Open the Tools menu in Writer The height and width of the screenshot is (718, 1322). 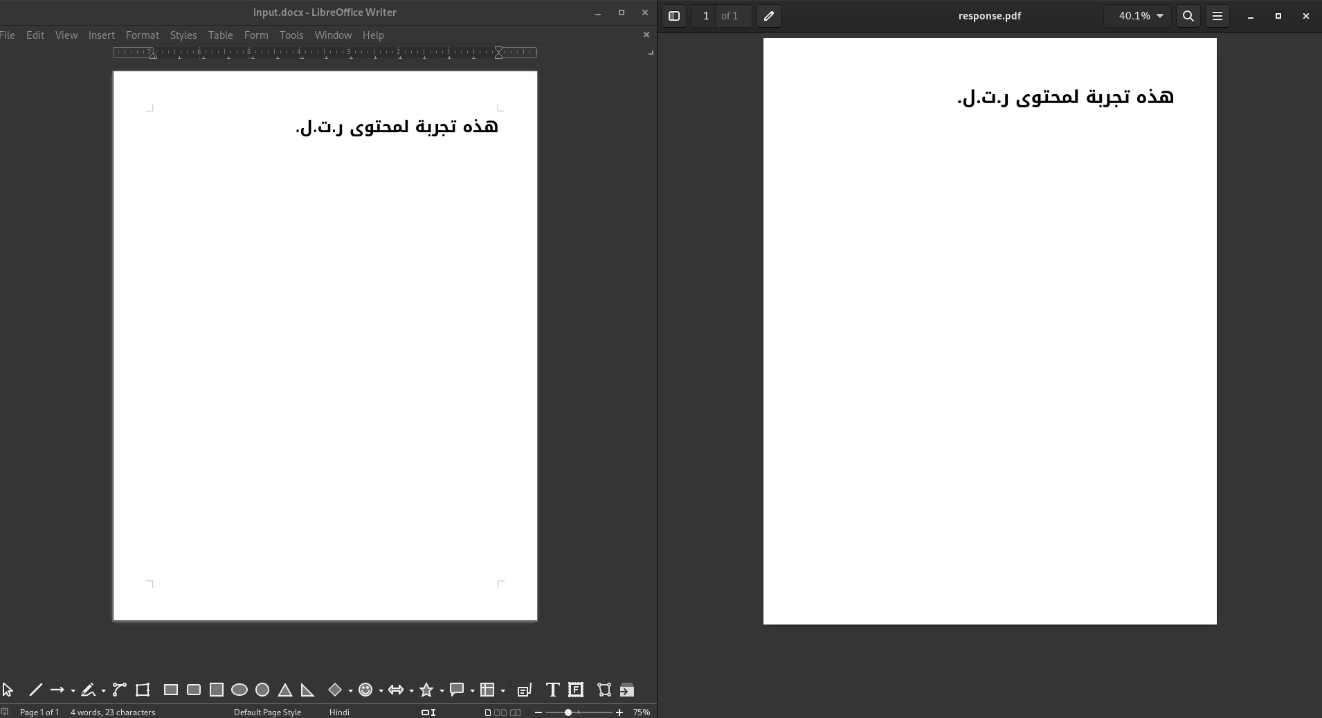(291, 35)
